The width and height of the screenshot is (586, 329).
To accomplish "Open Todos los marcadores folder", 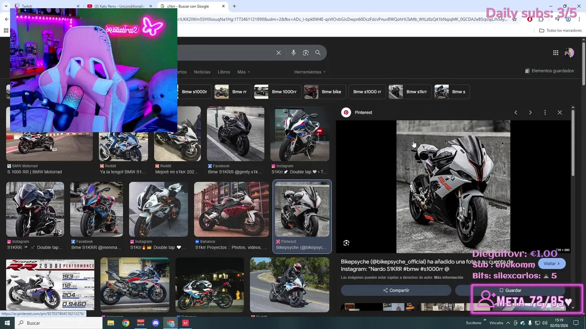I will click(x=560, y=31).
